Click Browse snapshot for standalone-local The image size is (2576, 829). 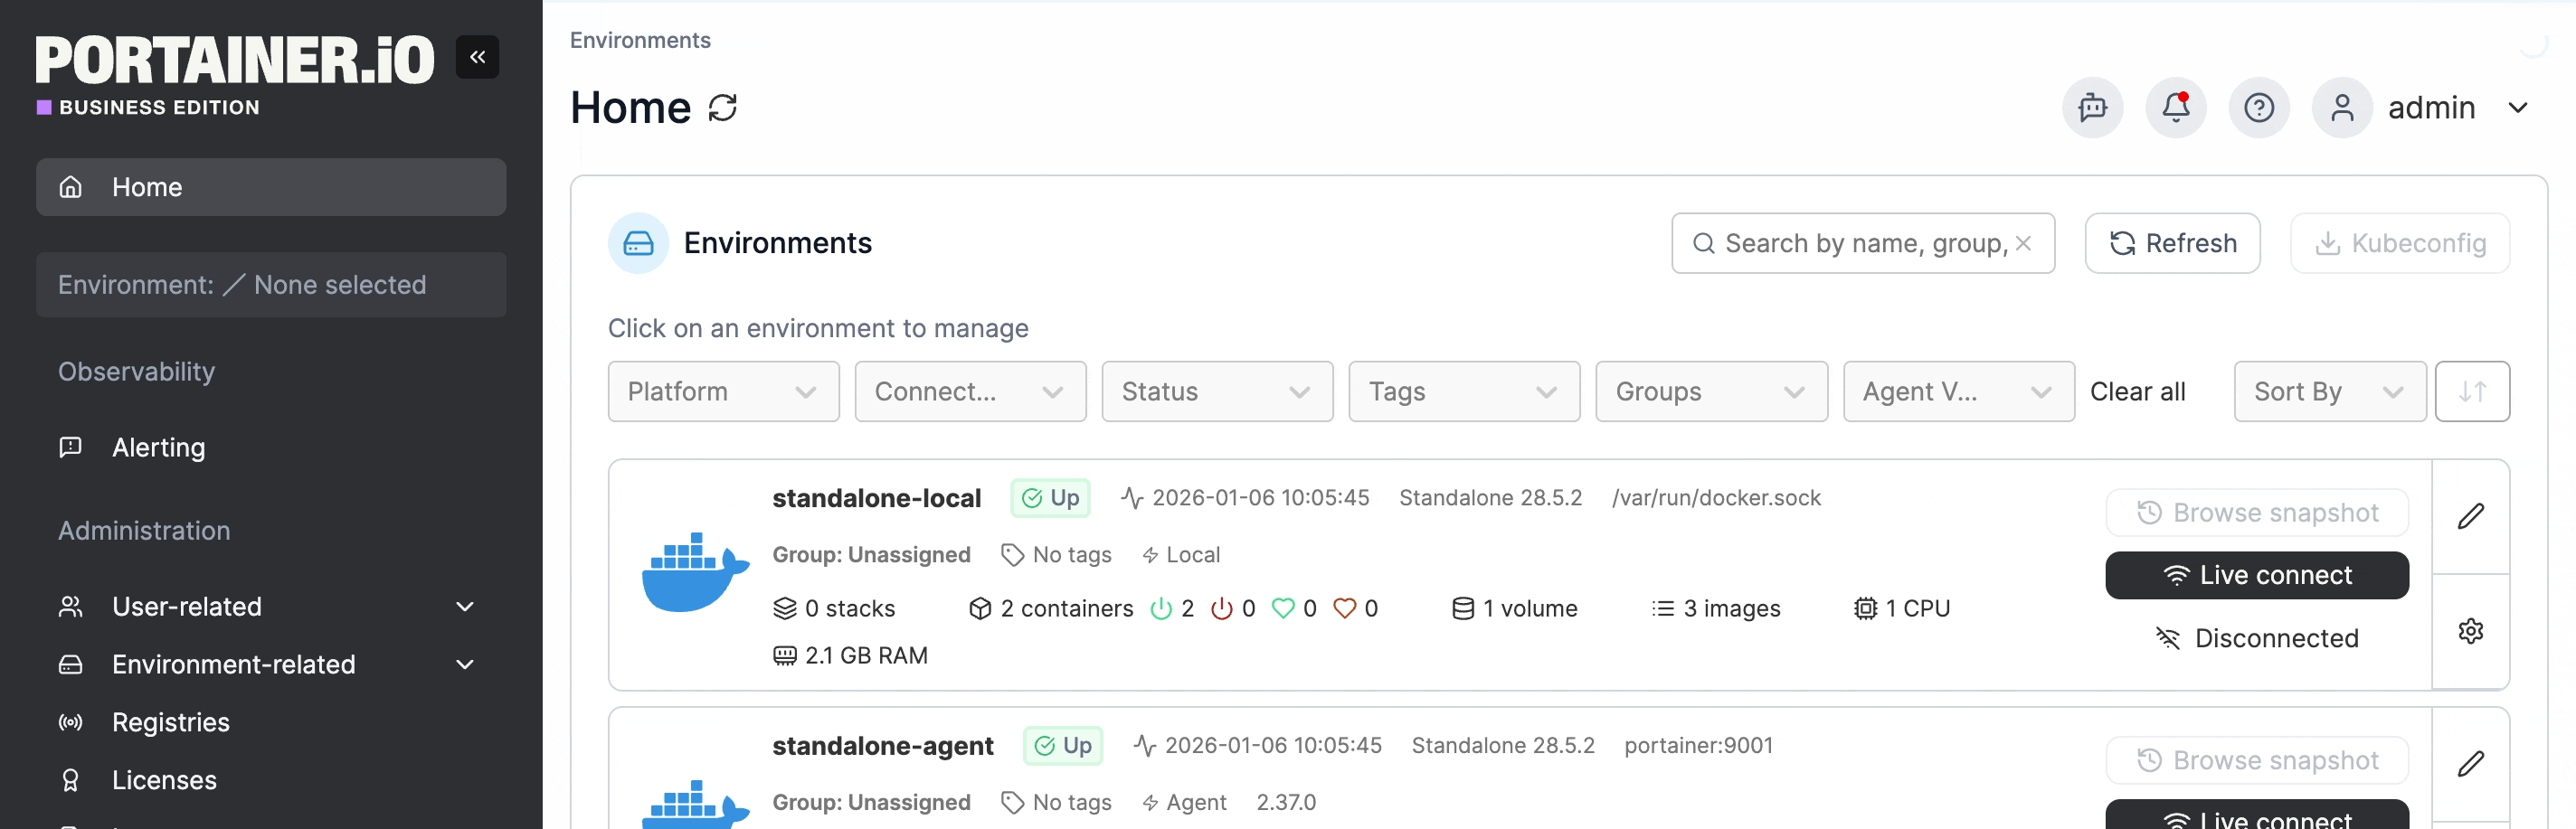[x=2256, y=513]
